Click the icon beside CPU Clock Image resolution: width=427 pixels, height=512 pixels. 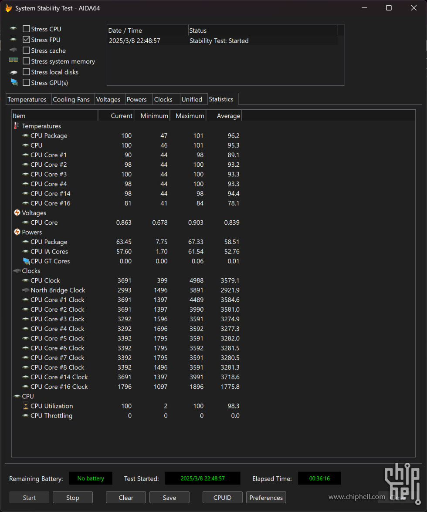[x=25, y=280]
